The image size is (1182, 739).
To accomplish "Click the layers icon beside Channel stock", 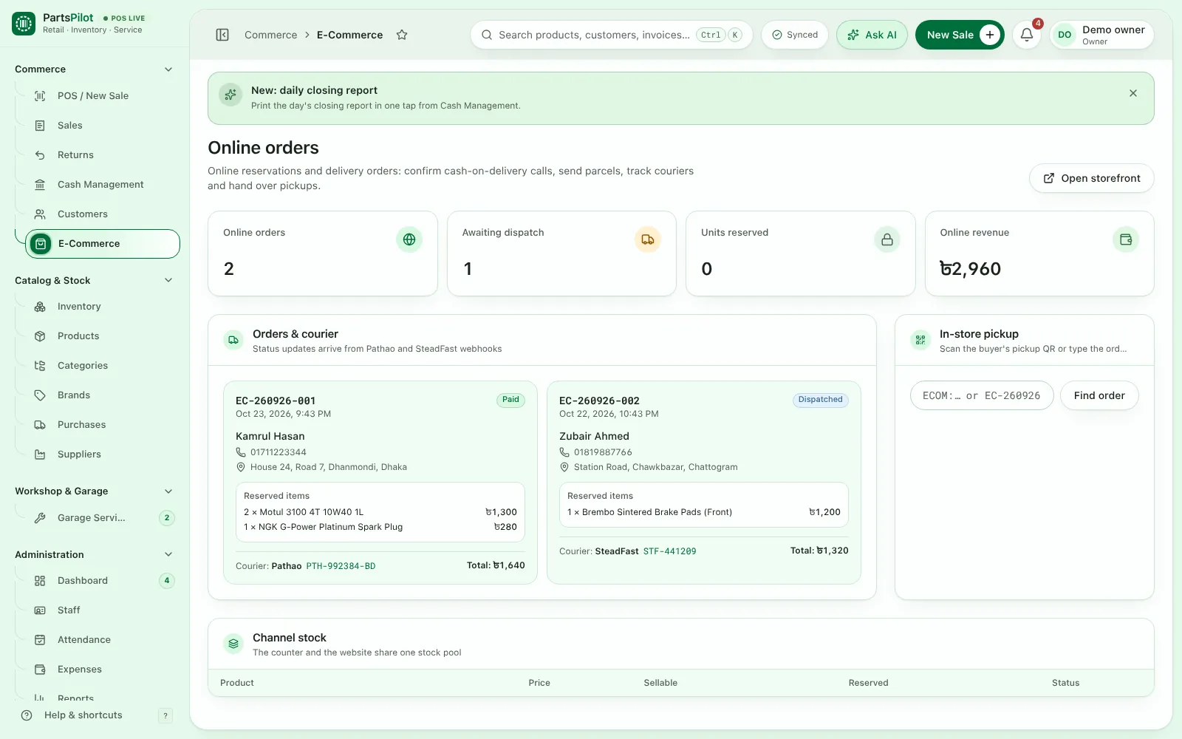I will pyautogui.click(x=233, y=644).
